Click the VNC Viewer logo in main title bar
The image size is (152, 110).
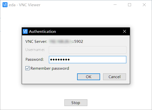tap(5, 5)
